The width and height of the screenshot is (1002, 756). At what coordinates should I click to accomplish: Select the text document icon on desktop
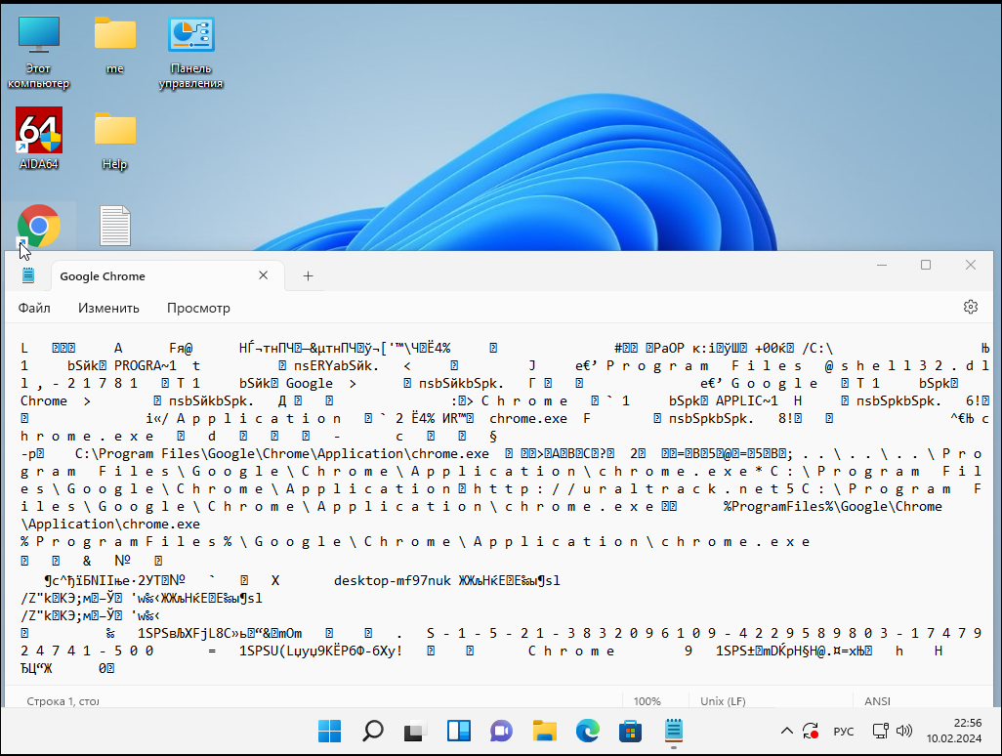[x=115, y=226]
